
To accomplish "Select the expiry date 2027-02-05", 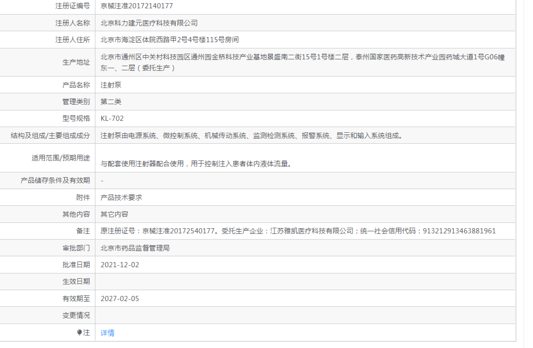I will (x=120, y=299).
